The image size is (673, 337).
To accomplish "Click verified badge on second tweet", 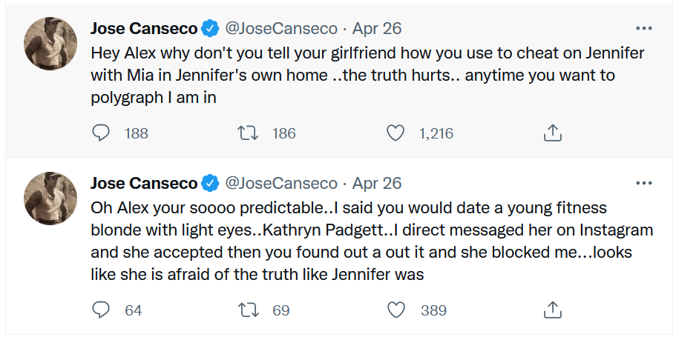I will click(x=210, y=183).
